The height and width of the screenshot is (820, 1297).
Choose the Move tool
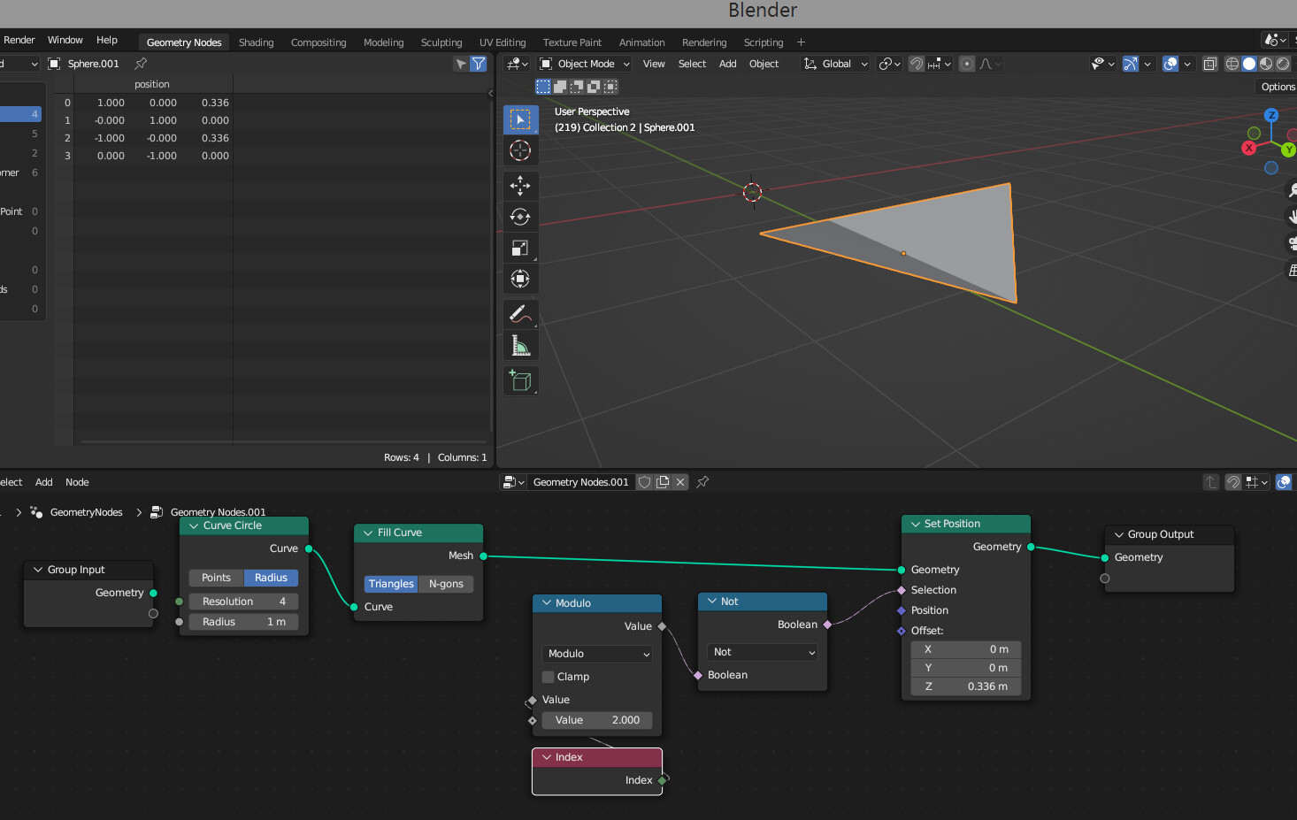coord(520,185)
